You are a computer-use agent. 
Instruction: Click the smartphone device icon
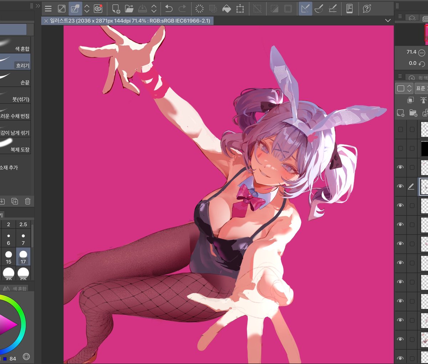pos(350,9)
